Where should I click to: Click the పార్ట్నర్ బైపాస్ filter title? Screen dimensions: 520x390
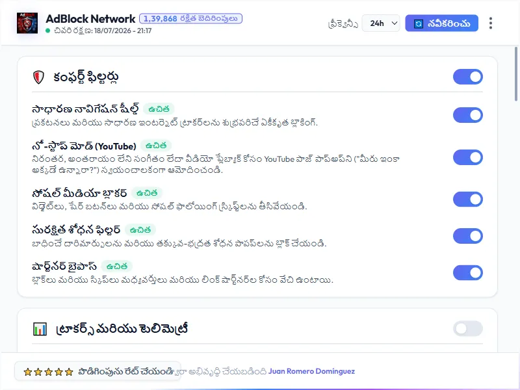(x=64, y=266)
